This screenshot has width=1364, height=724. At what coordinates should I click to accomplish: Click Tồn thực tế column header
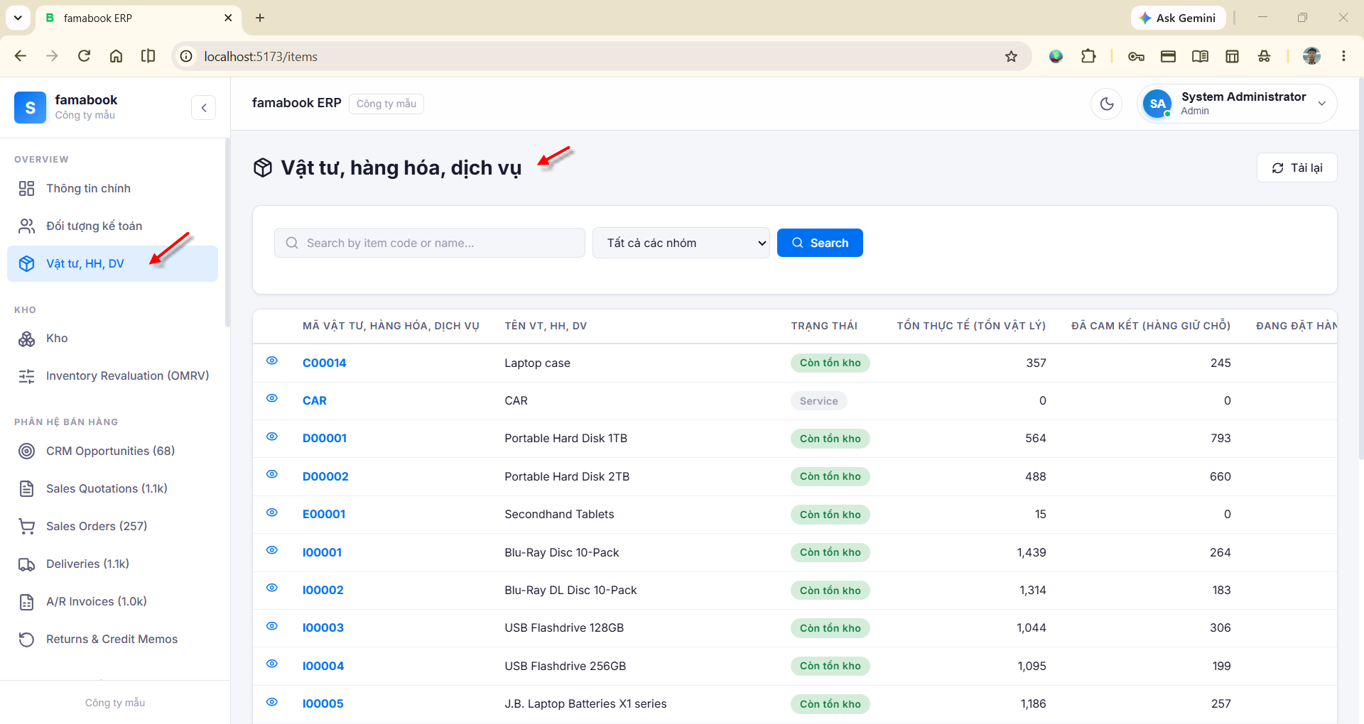[x=971, y=326]
